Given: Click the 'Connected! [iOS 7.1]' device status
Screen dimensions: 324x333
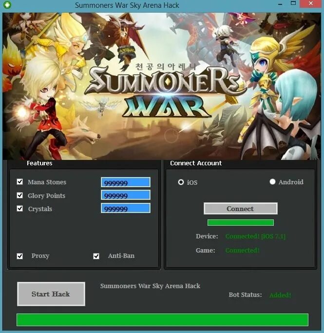Looking at the screenshot, I should (255, 236).
